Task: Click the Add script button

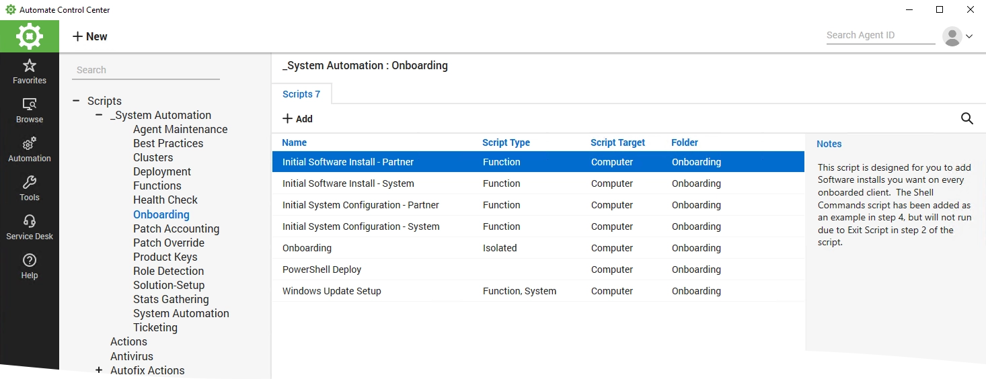Action: (x=297, y=119)
